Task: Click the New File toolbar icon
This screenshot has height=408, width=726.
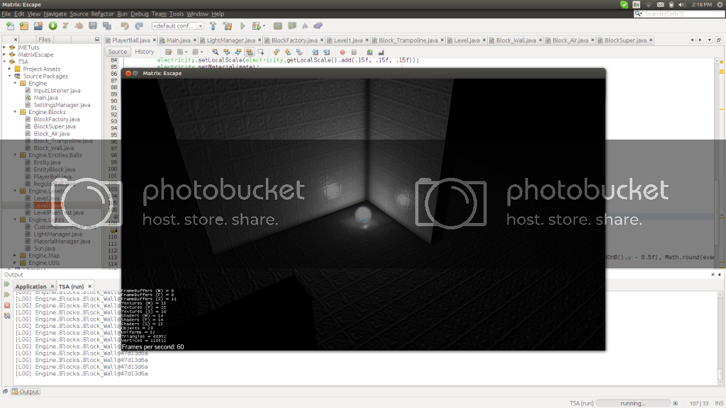Action: tap(10, 26)
